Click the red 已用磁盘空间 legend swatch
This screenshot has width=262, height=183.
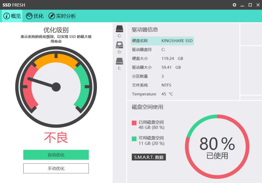coord(134,123)
